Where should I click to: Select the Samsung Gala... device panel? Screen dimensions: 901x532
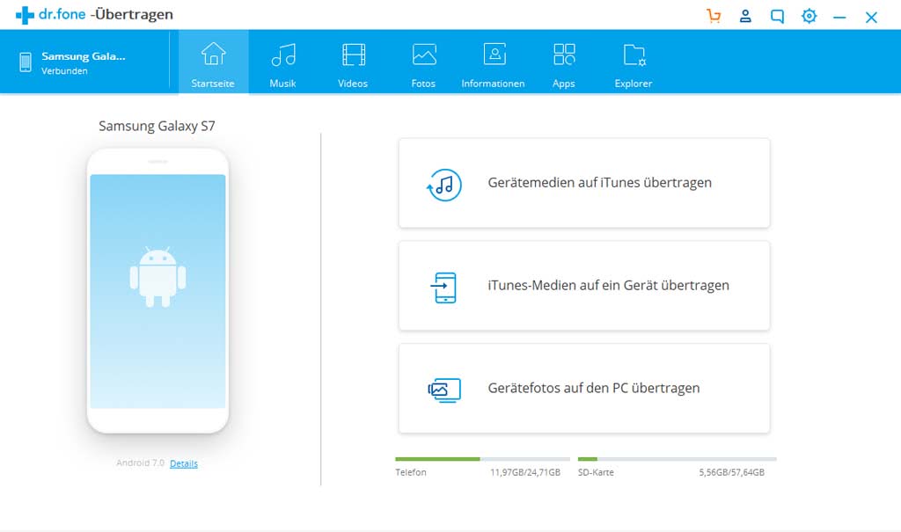[84, 62]
